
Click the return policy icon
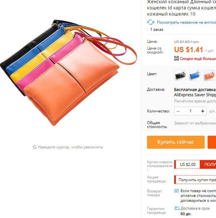pyautogui.click(x=177, y=191)
